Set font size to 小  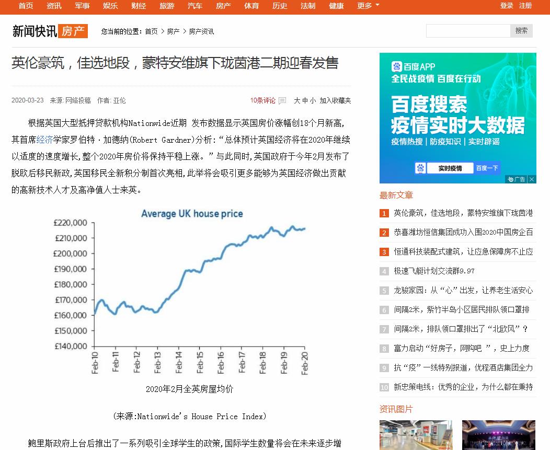[313, 101]
